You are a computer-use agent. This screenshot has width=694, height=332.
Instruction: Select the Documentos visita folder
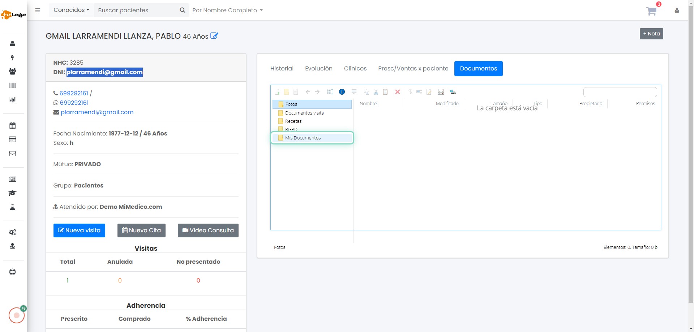click(312, 113)
